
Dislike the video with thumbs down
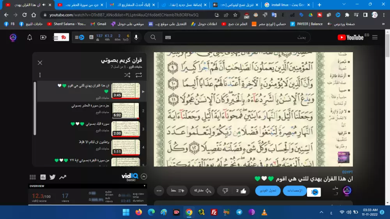coord(225,191)
